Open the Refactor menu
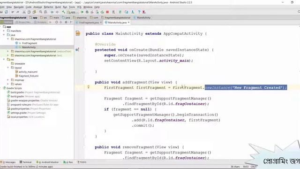This screenshot has height=169, width=300. (49, 7)
